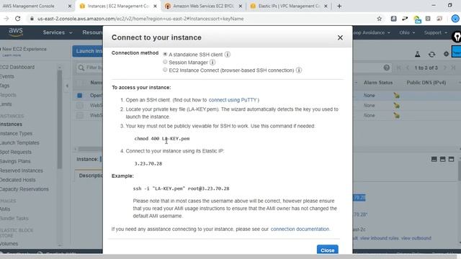The image size is (461, 259).
Task: Click alarm icon in third instance row
Action: (397, 115)
